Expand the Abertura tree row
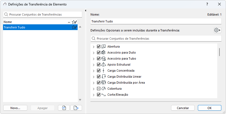The height and width of the screenshot is (114, 226). coord(94,46)
